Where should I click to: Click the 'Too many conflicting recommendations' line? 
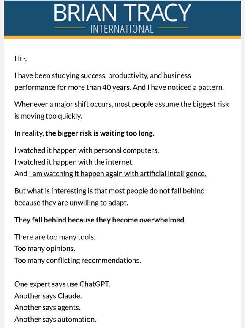(x=78, y=261)
